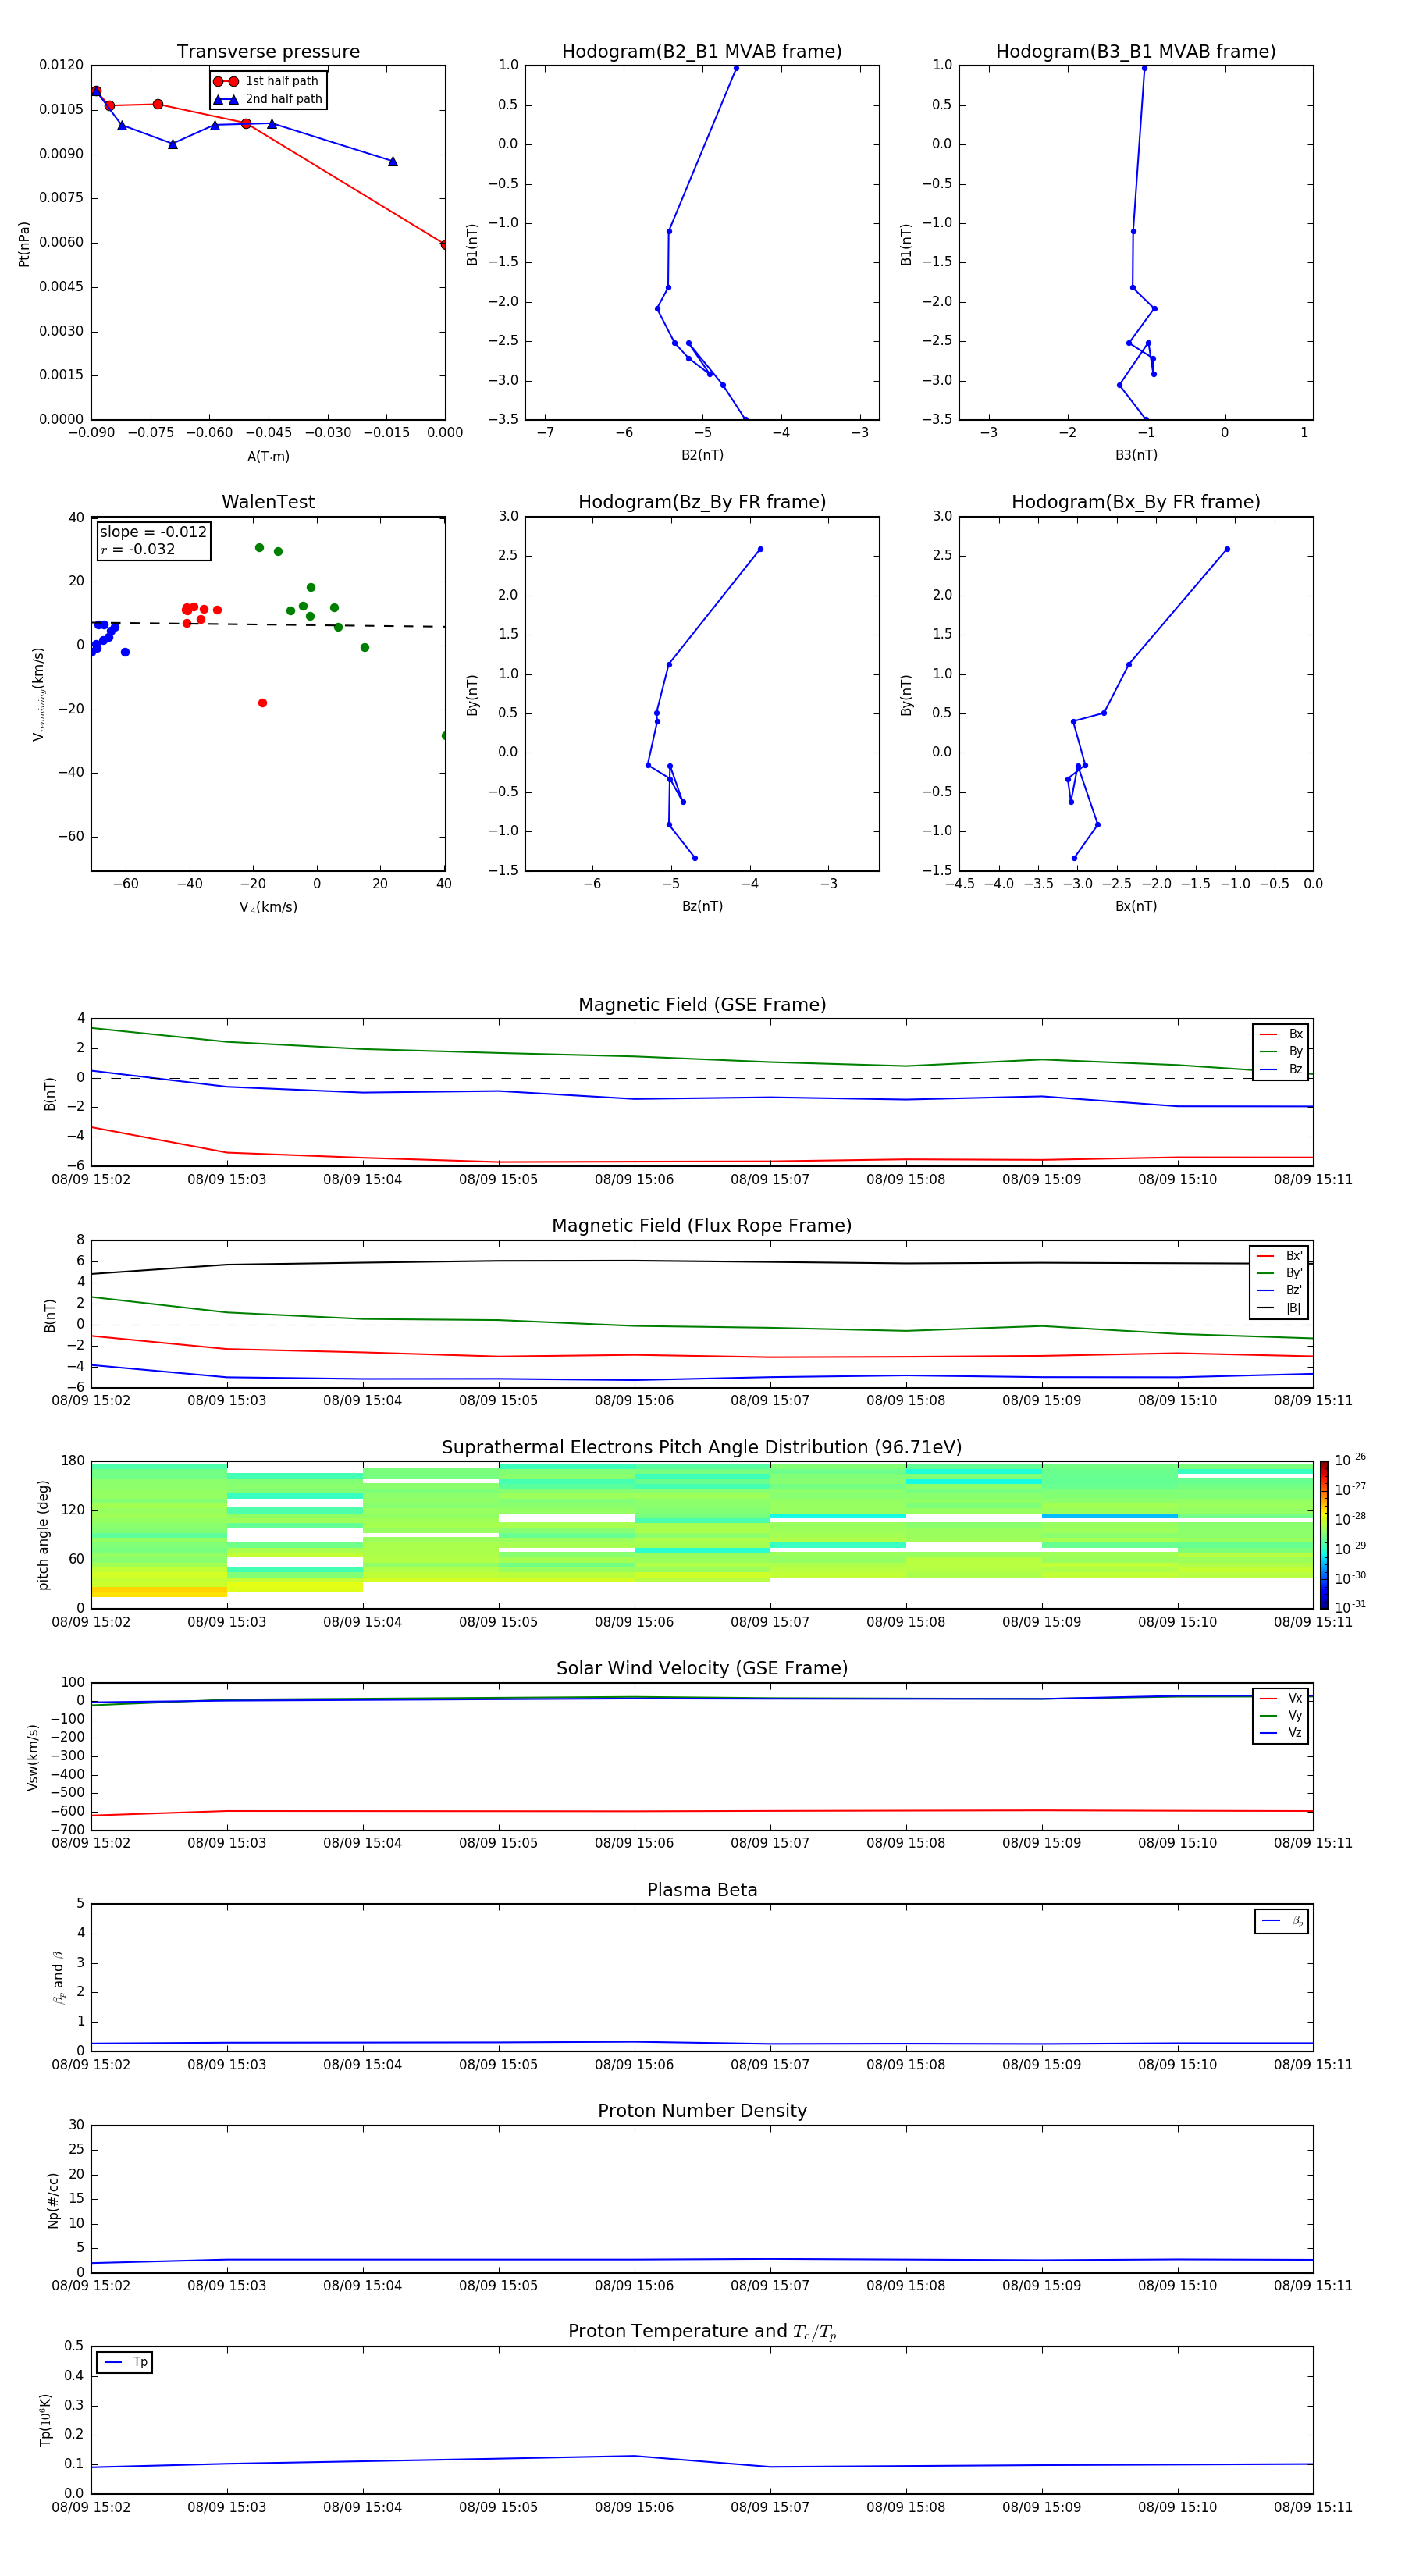This screenshot has height=2576, width=1405.
Task: Click '08/09 15:02' tick under GSE Magnetic Field plot
Action: [x=91, y=1180]
